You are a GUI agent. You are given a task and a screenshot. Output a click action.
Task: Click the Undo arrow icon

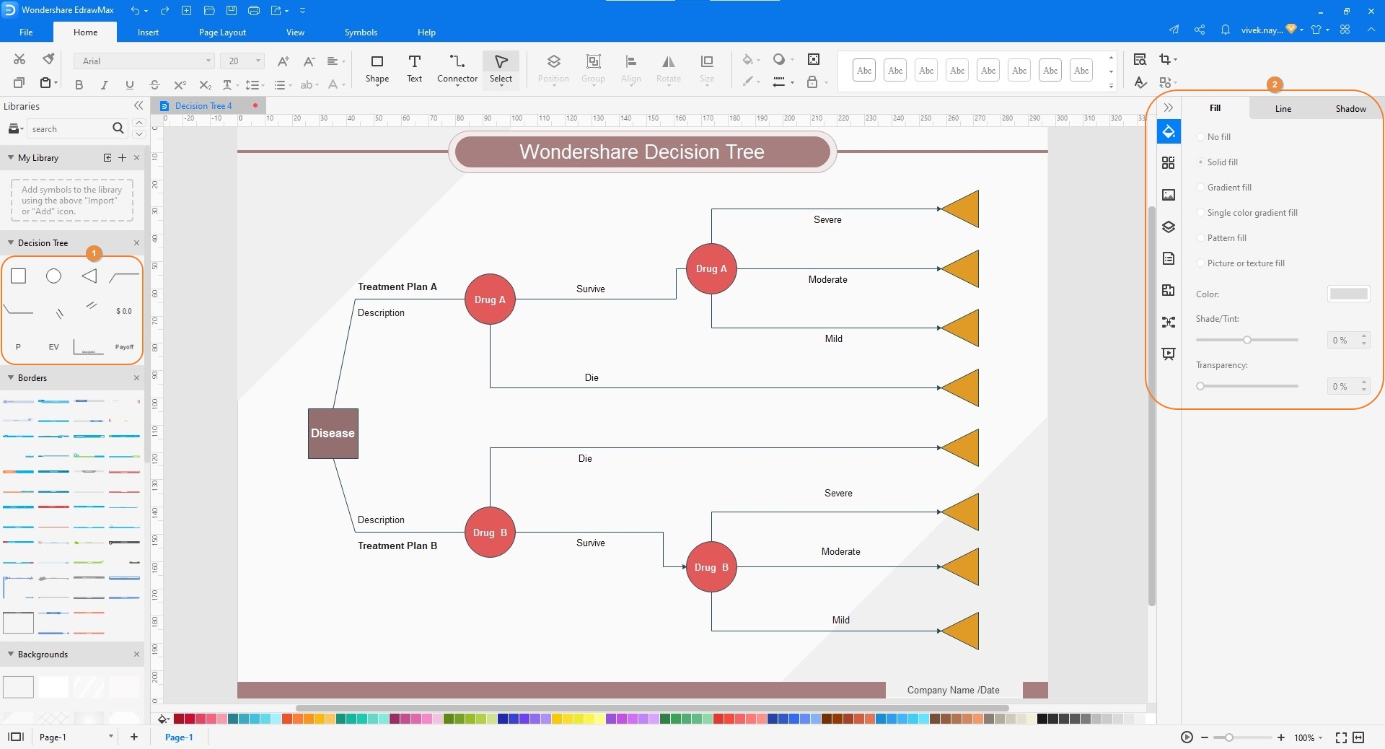[x=135, y=10]
